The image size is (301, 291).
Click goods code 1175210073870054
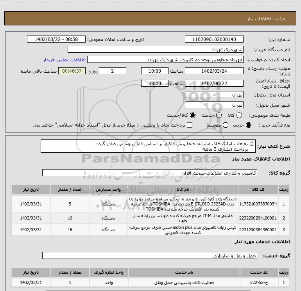point(258,204)
